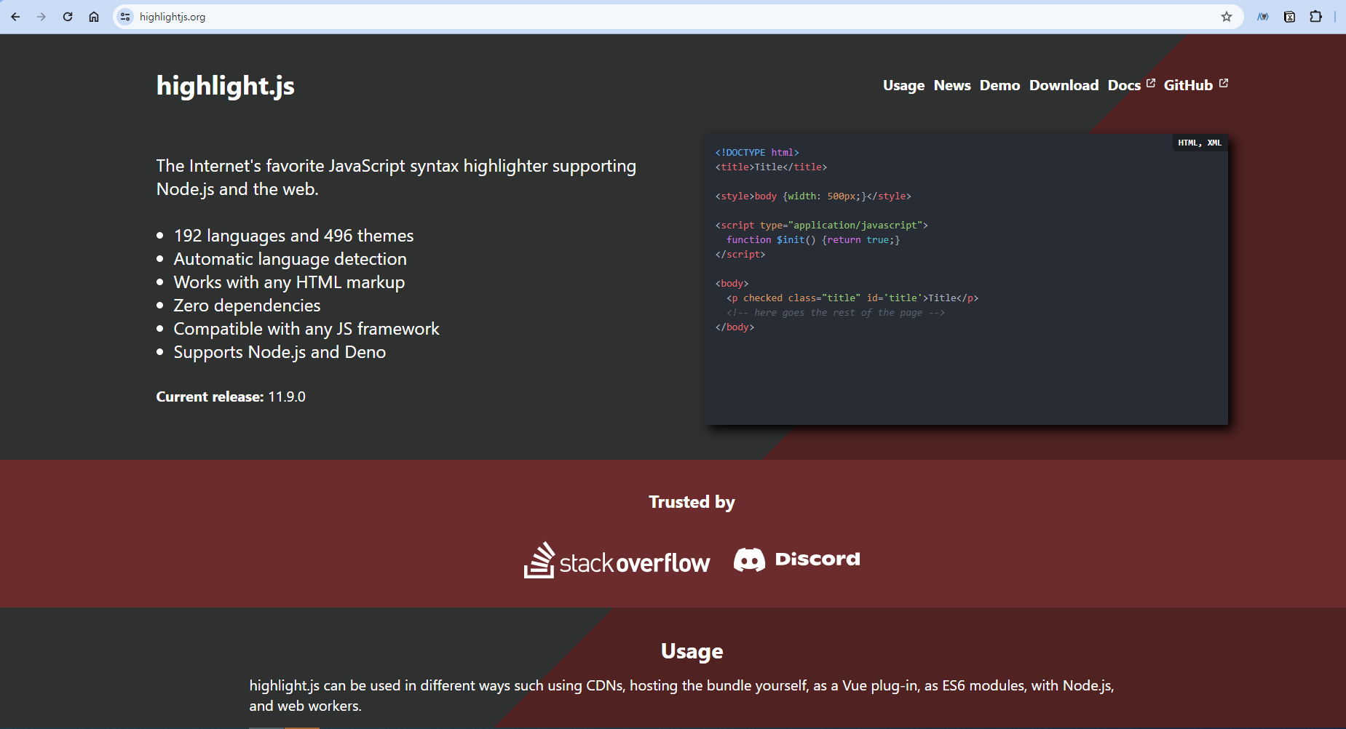
Task: Click the '192 languages and 496 themes' bullet
Action: 293,236
